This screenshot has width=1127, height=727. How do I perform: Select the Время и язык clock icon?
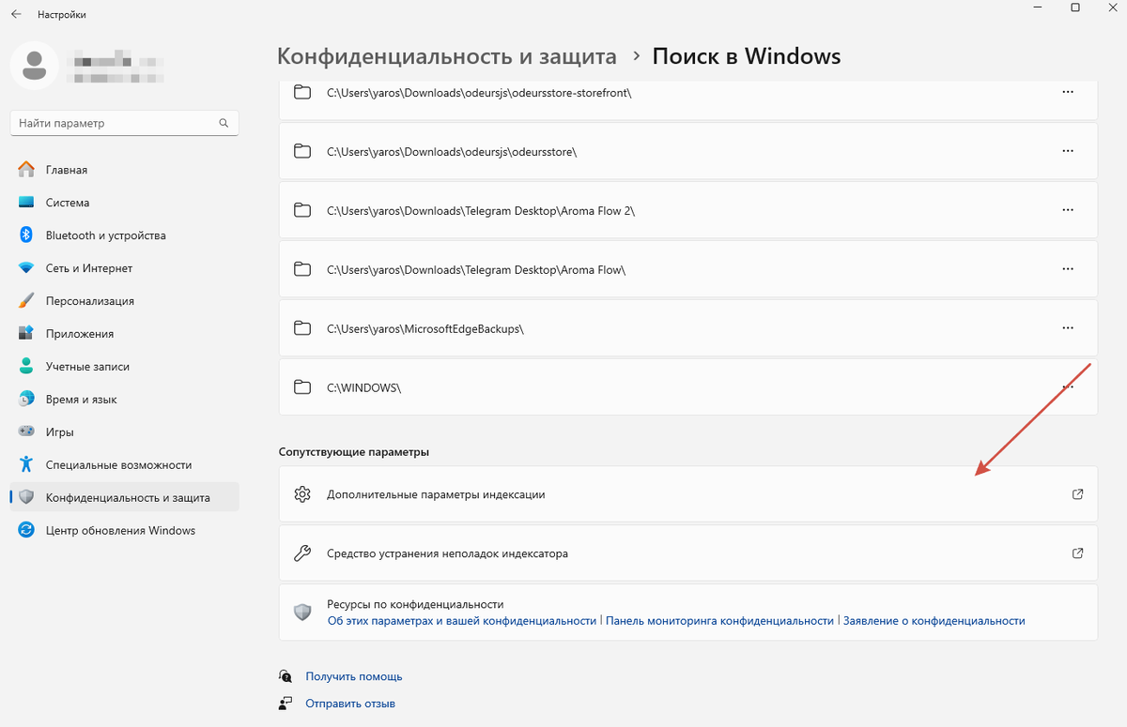tap(26, 400)
